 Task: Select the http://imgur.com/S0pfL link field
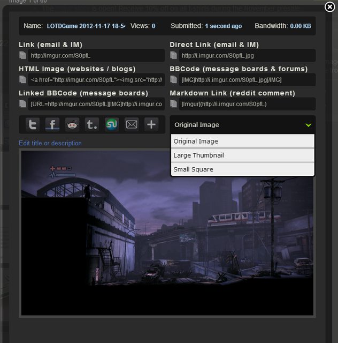96,56
